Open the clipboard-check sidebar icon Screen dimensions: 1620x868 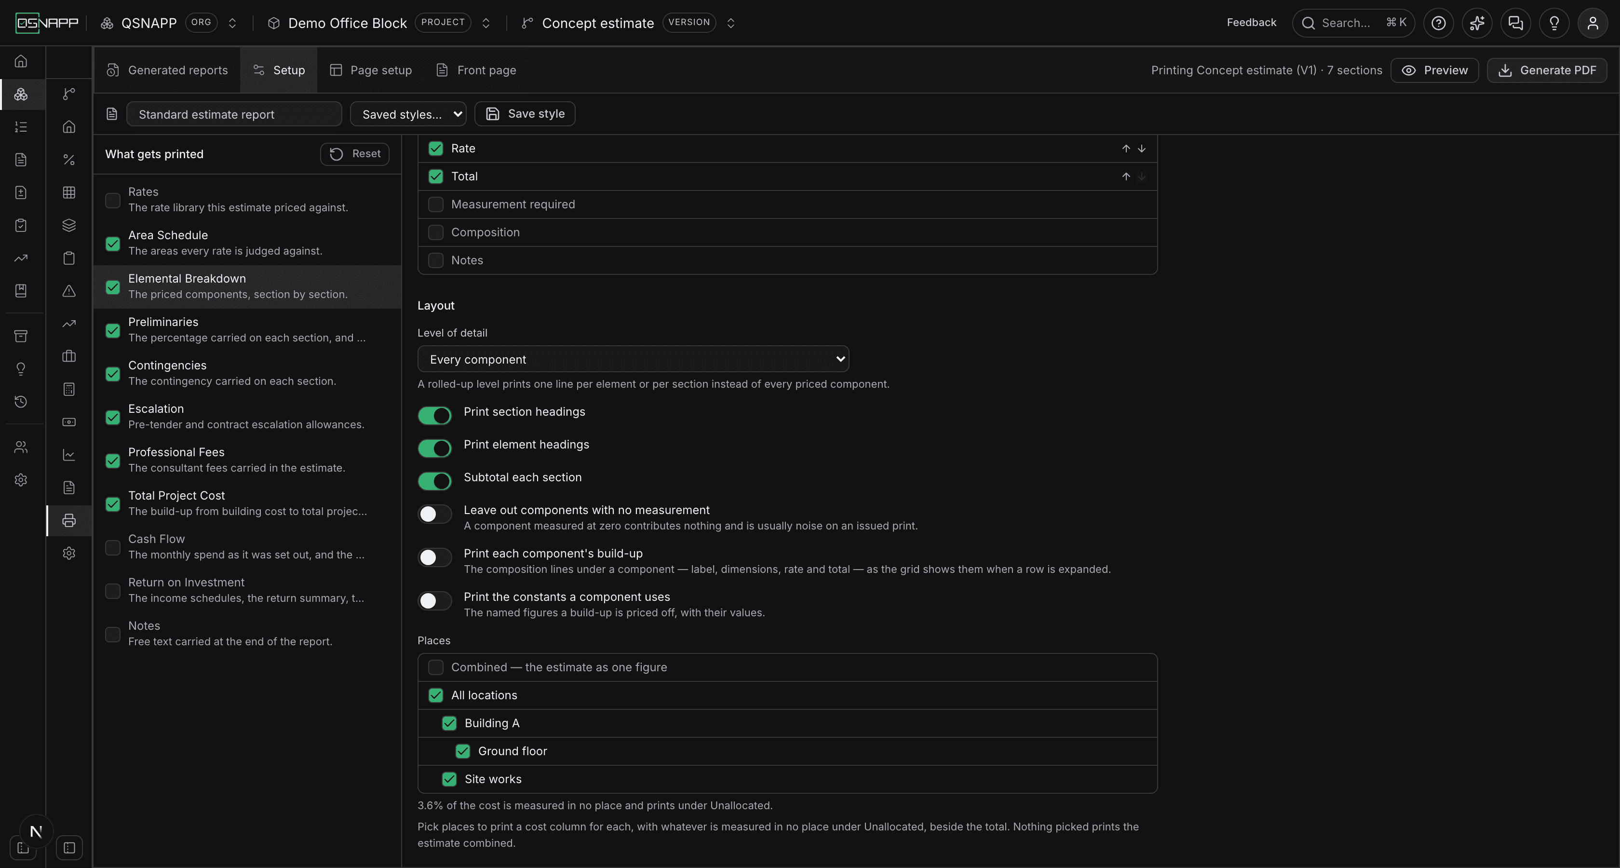click(21, 225)
